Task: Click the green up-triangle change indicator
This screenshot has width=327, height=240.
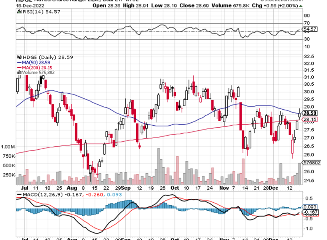Action: (x=300, y=6)
